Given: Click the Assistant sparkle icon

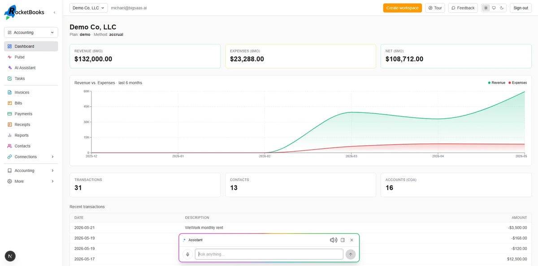Looking at the screenshot, I should pyautogui.click(x=184, y=240).
